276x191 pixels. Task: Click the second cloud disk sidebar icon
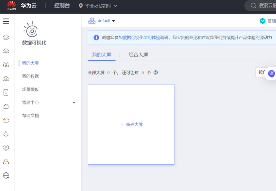tap(6, 51)
